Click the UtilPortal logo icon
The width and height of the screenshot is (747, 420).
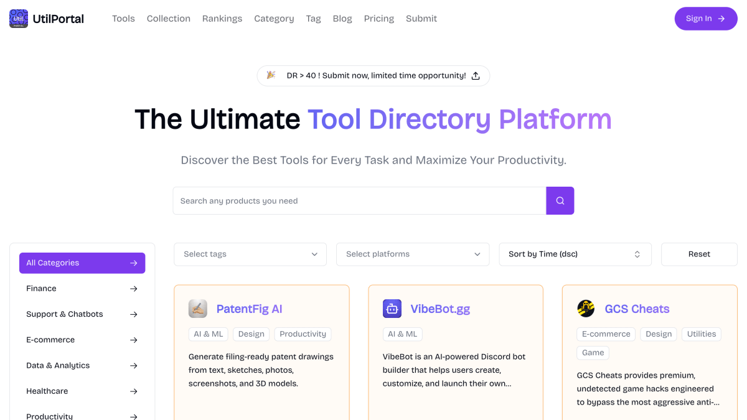click(x=19, y=19)
